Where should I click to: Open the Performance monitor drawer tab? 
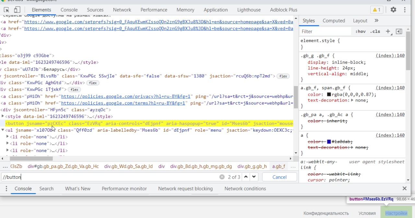coord(124,189)
